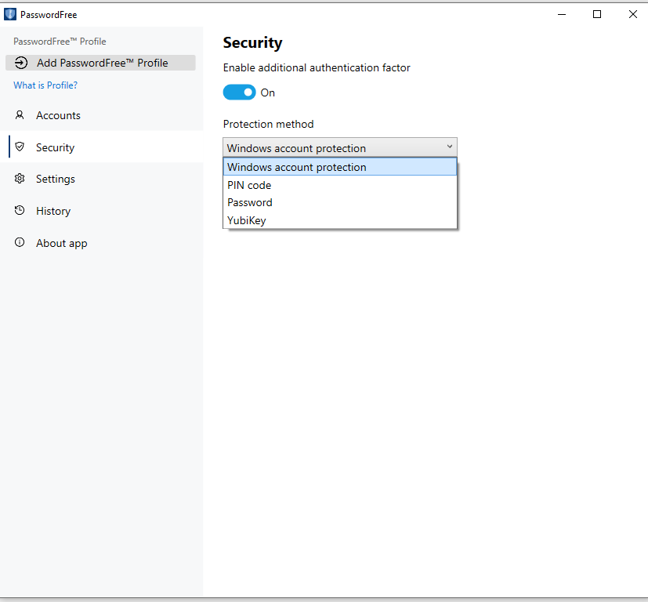Click the About app info icon
This screenshot has height=602, width=648.
[x=20, y=243]
